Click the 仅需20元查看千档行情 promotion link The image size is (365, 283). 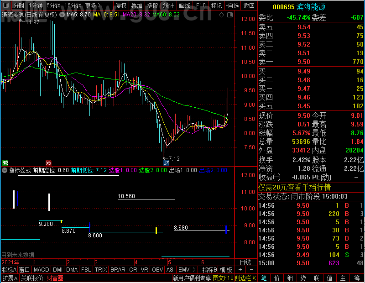pos(294,187)
